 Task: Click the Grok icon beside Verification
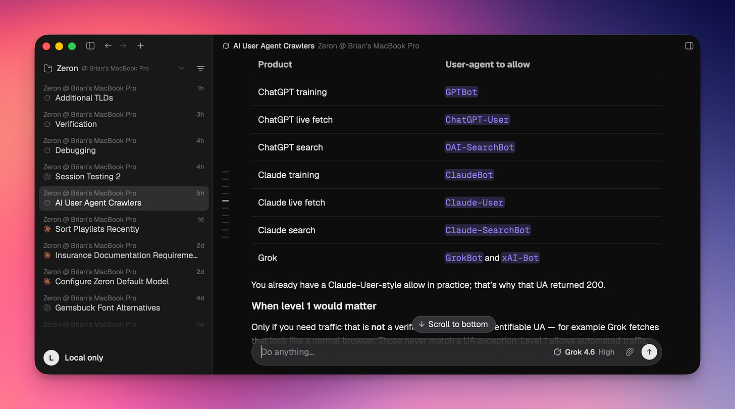pos(47,124)
